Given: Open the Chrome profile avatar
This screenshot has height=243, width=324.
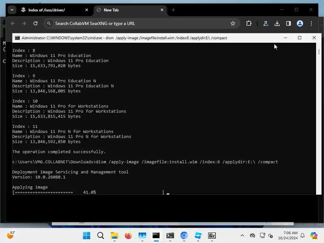Looking at the screenshot, I should pos(300,23).
